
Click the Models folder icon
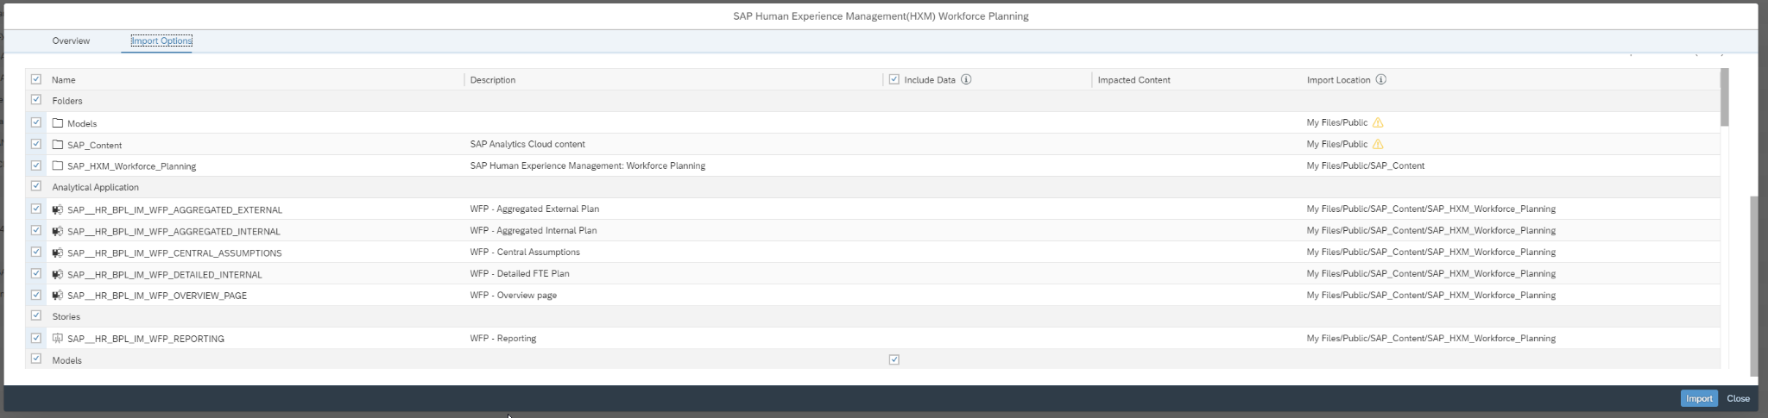point(58,123)
